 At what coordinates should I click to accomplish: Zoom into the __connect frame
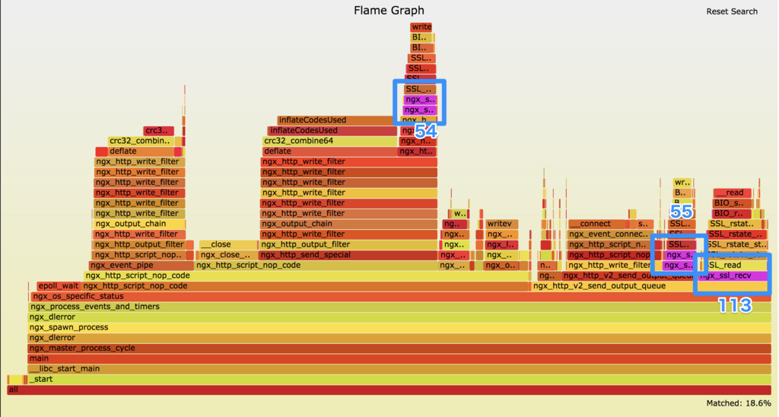click(596, 224)
